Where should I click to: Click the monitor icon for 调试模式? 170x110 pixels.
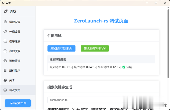tap(5, 90)
